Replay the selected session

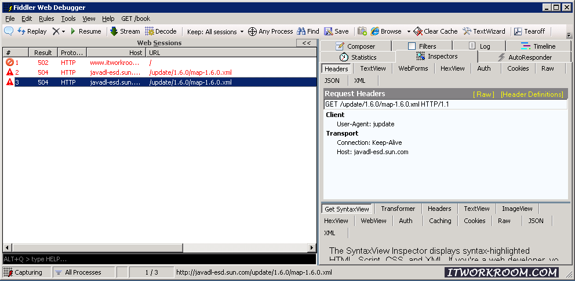tap(32, 31)
